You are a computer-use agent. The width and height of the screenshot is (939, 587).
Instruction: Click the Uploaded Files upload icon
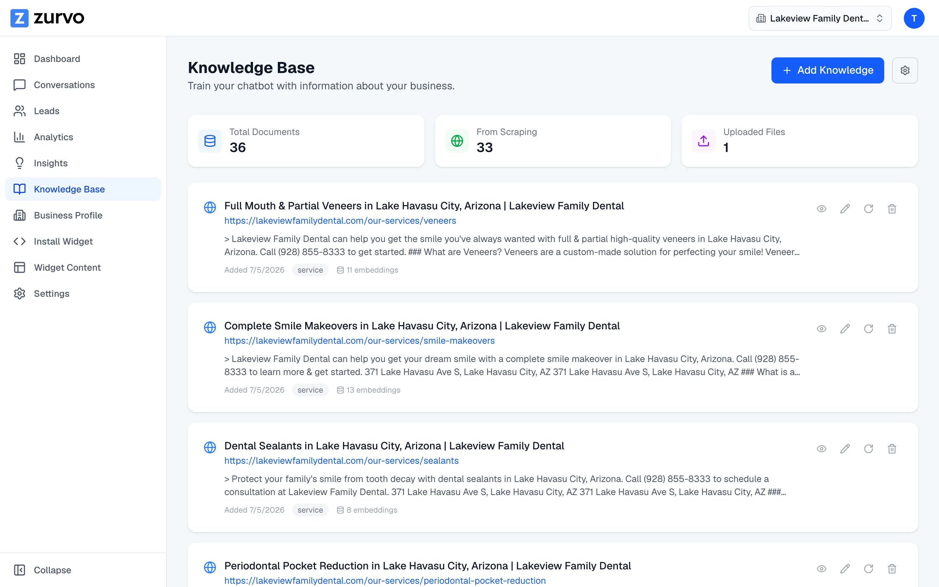coord(704,141)
